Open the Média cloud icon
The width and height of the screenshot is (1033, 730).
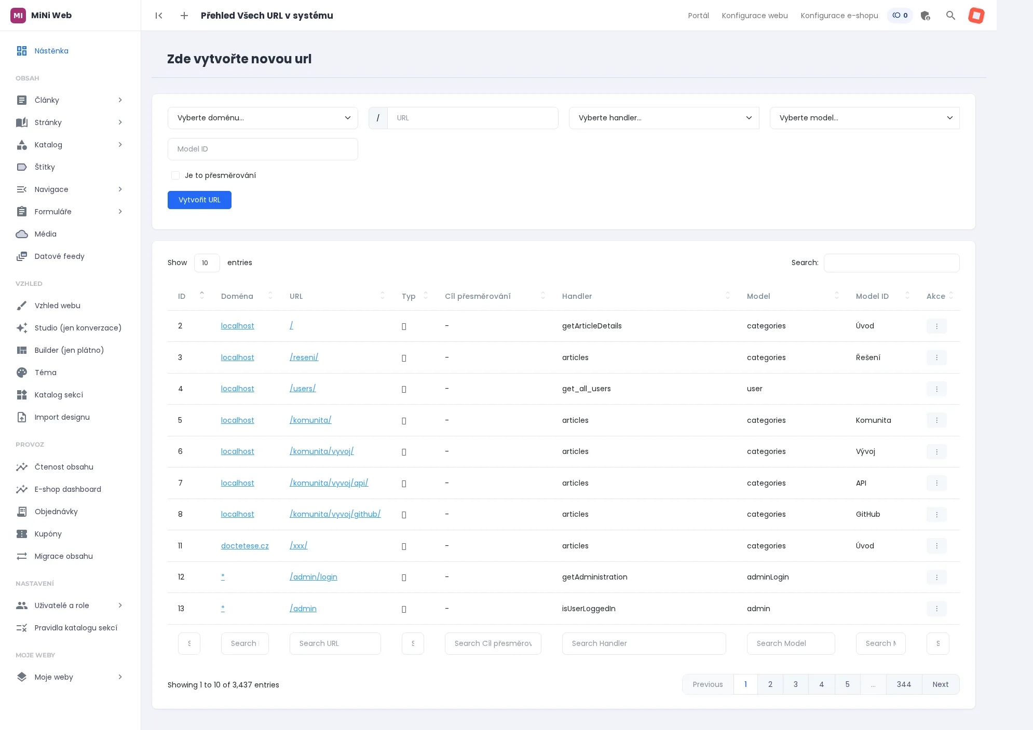point(22,234)
